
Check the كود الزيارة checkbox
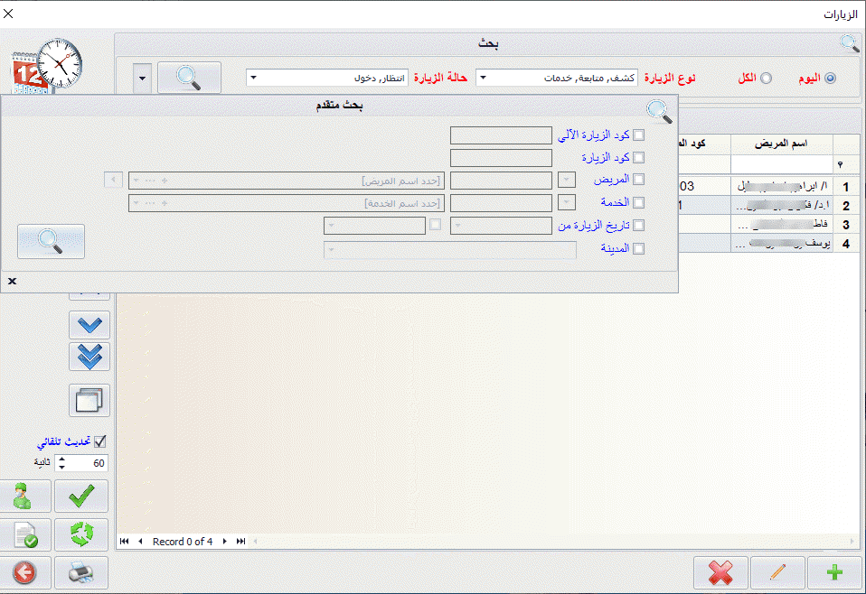point(639,158)
